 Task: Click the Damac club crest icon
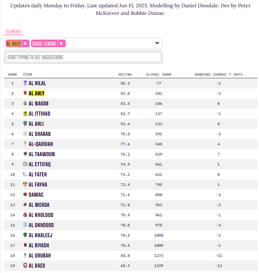coord(25,194)
